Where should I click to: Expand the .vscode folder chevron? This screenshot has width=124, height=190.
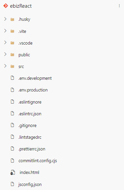click(5, 43)
